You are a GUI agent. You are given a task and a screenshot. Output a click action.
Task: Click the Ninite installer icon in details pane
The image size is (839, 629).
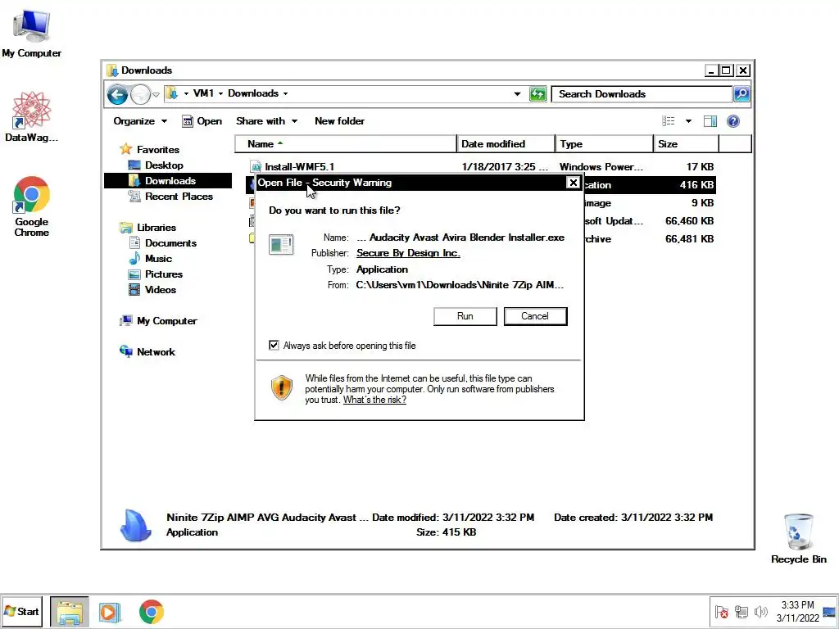click(x=135, y=524)
